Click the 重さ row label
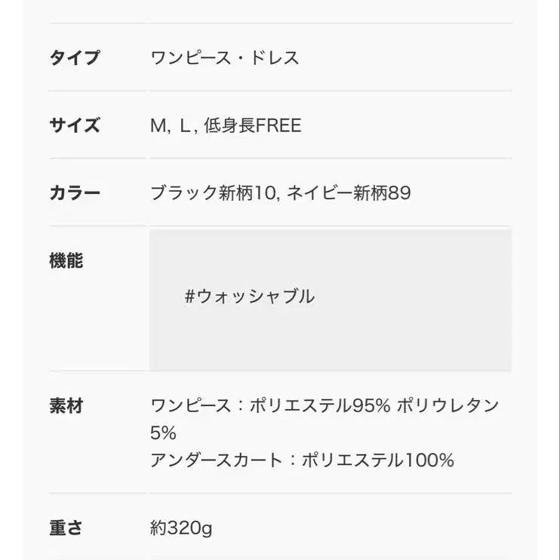This screenshot has height=560, width=560. tap(66, 527)
